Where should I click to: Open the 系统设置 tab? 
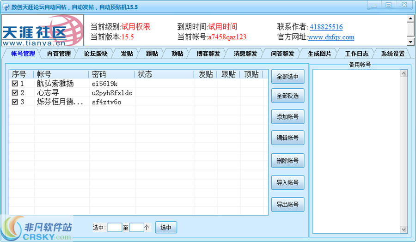coord(393,54)
